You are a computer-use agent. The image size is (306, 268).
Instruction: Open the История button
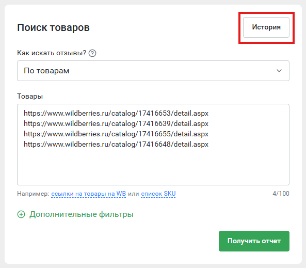[x=266, y=27]
